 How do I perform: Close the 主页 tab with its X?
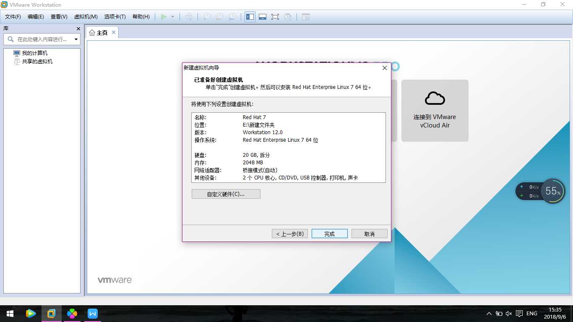114,32
